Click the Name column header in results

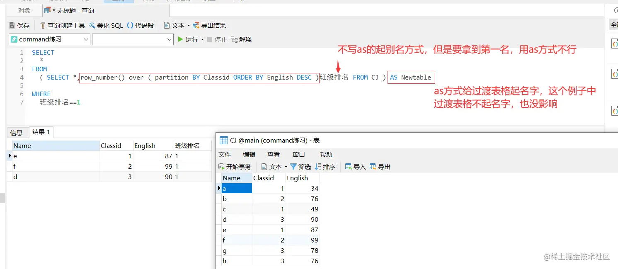[x=56, y=145]
